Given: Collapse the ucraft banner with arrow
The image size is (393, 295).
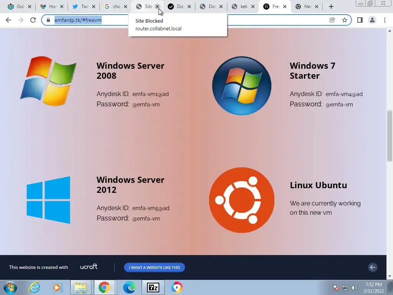Looking at the screenshot, I should pos(372,267).
